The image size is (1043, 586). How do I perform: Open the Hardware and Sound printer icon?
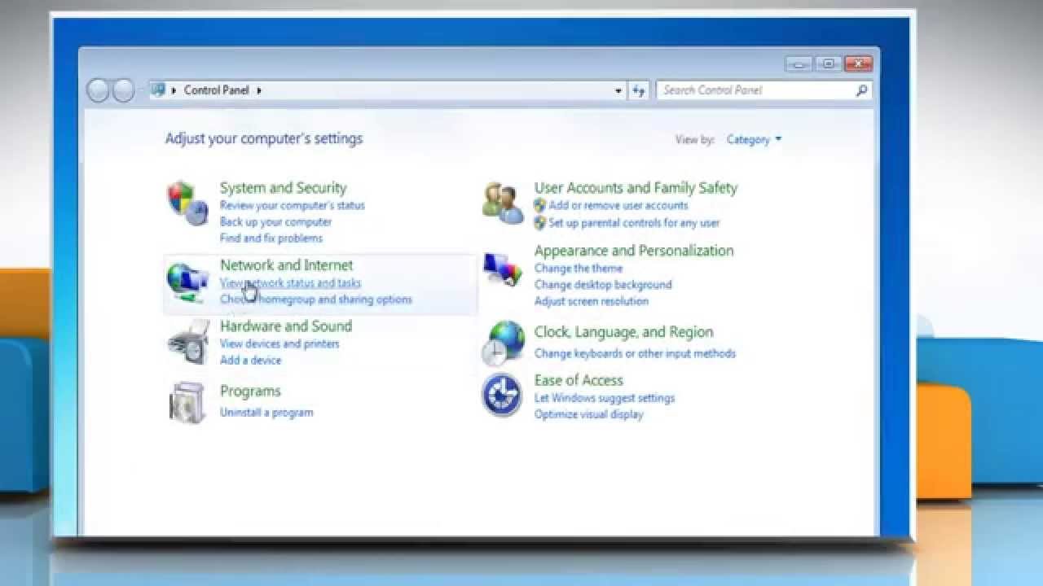click(187, 342)
